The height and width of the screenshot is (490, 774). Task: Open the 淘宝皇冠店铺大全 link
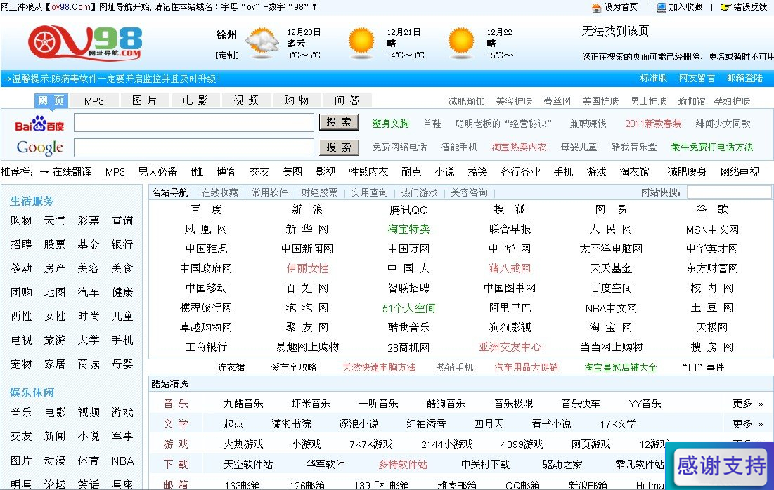tap(621, 367)
